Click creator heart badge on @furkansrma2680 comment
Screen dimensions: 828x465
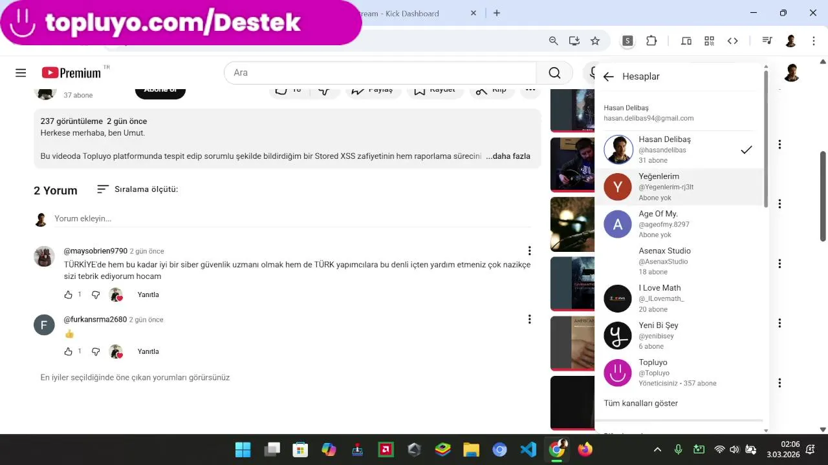click(116, 352)
